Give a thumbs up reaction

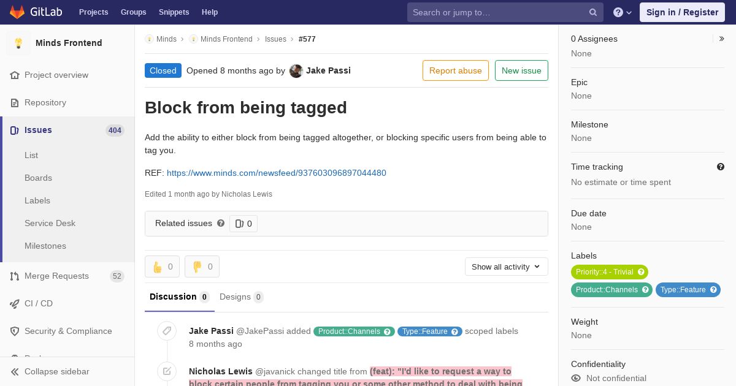click(x=162, y=267)
